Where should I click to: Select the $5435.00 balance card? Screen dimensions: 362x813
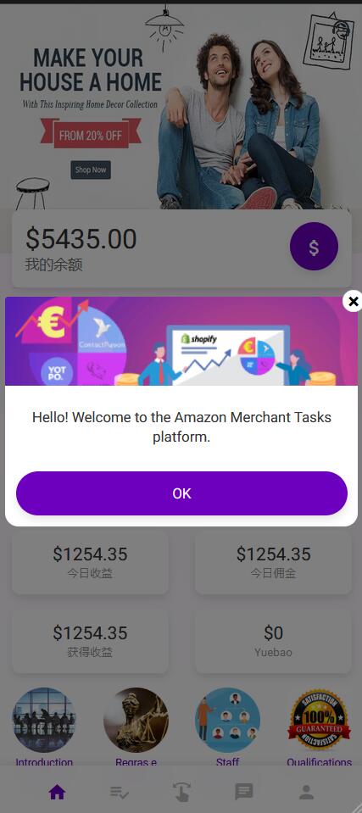pyautogui.click(x=181, y=249)
